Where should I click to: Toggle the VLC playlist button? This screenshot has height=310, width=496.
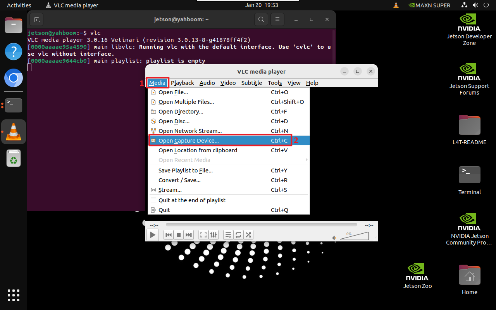click(x=228, y=235)
